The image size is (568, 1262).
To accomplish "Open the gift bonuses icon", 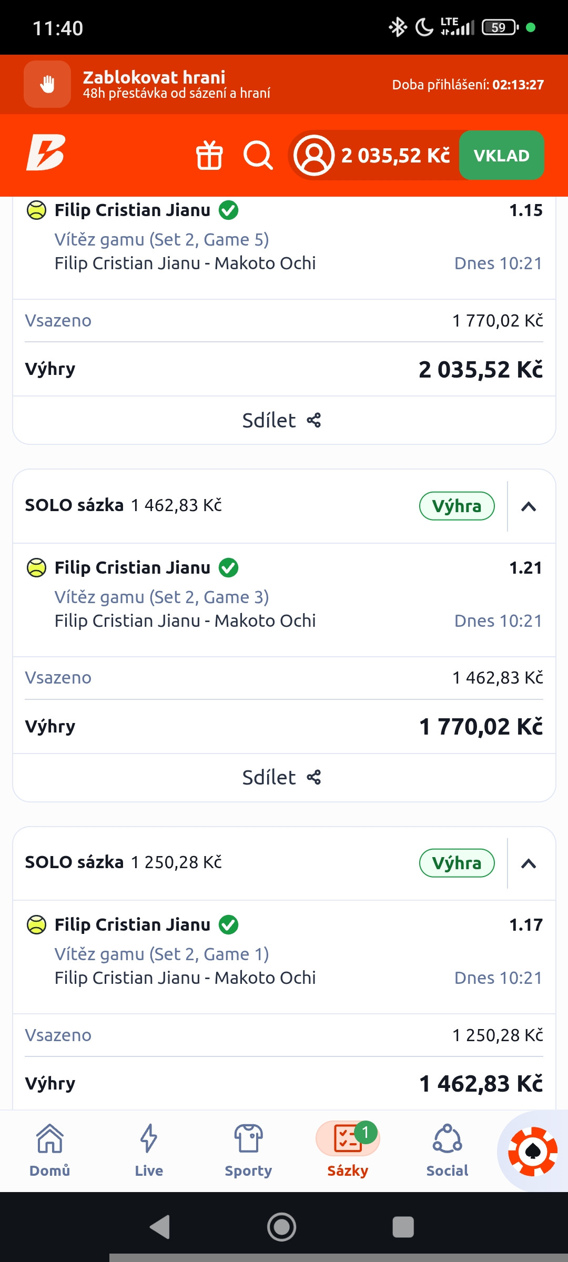I will click(209, 155).
